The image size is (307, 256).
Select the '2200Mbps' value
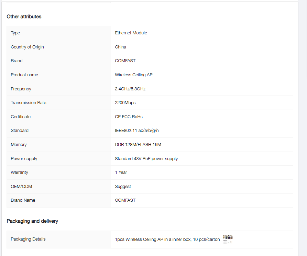click(x=125, y=102)
